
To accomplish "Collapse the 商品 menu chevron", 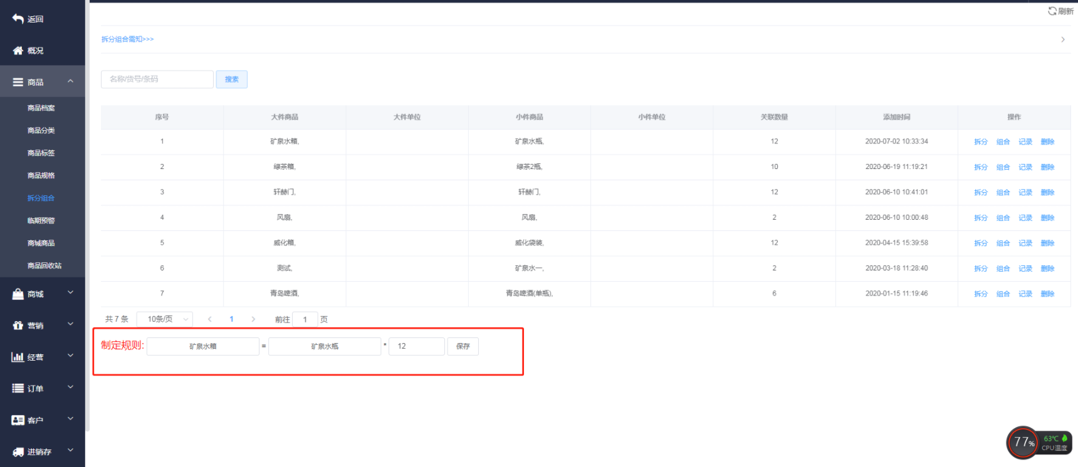I will point(71,81).
